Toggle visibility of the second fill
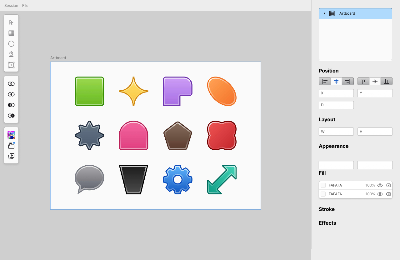This screenshot has height=260, width=400. point(380,194)
